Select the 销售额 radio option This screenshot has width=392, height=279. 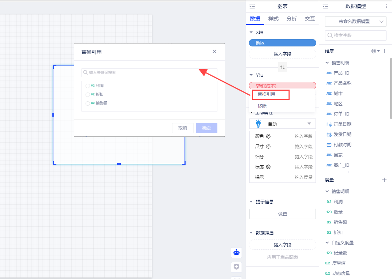pos(87,103)
